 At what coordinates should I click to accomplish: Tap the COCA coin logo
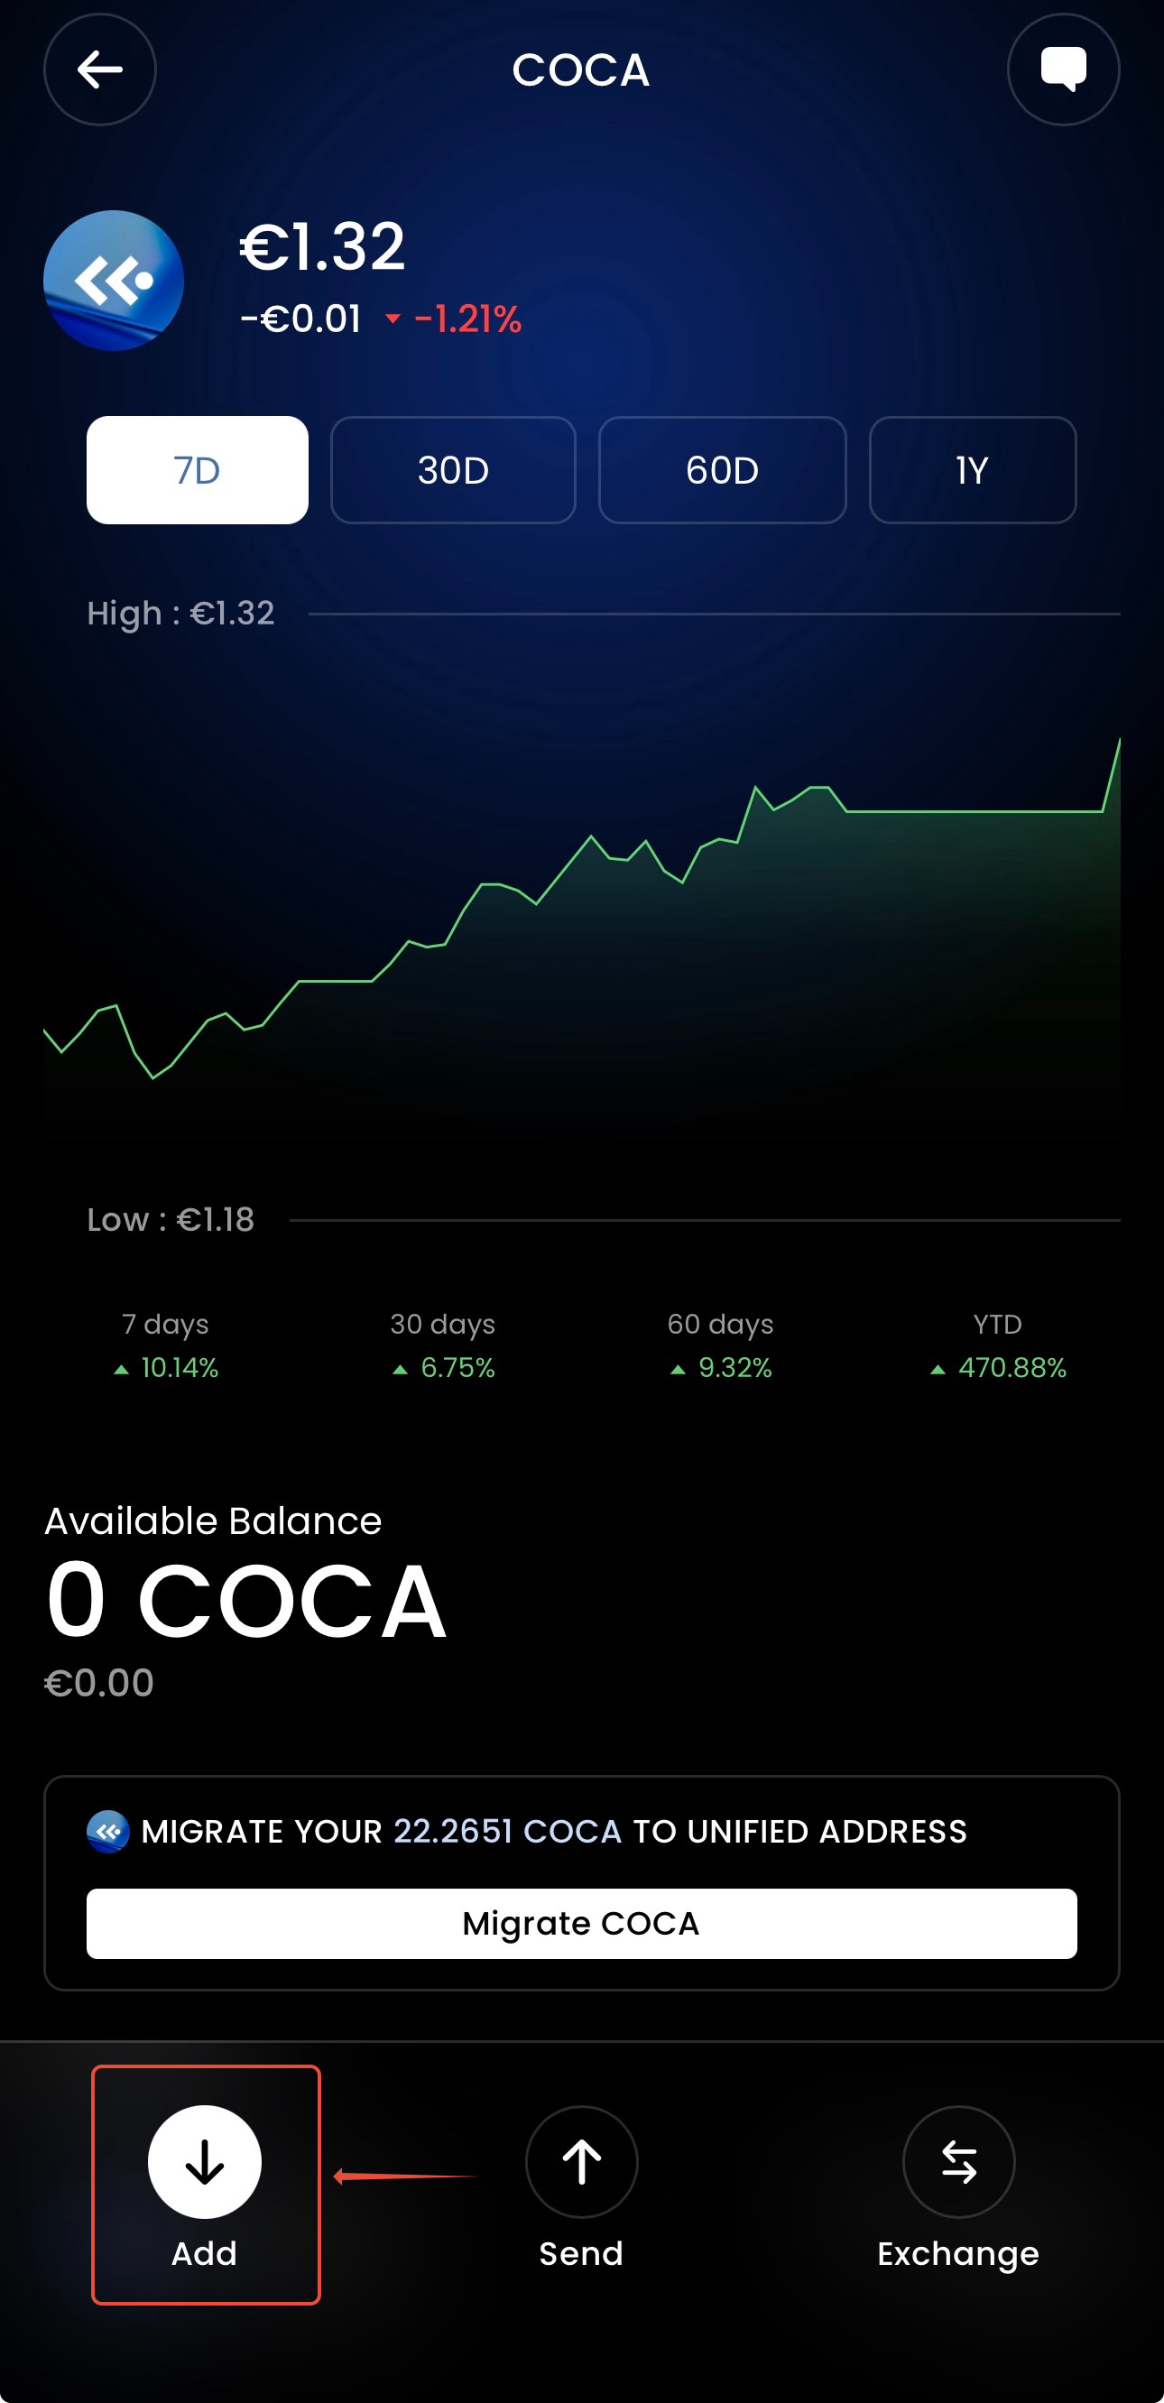tap(114, 281)
